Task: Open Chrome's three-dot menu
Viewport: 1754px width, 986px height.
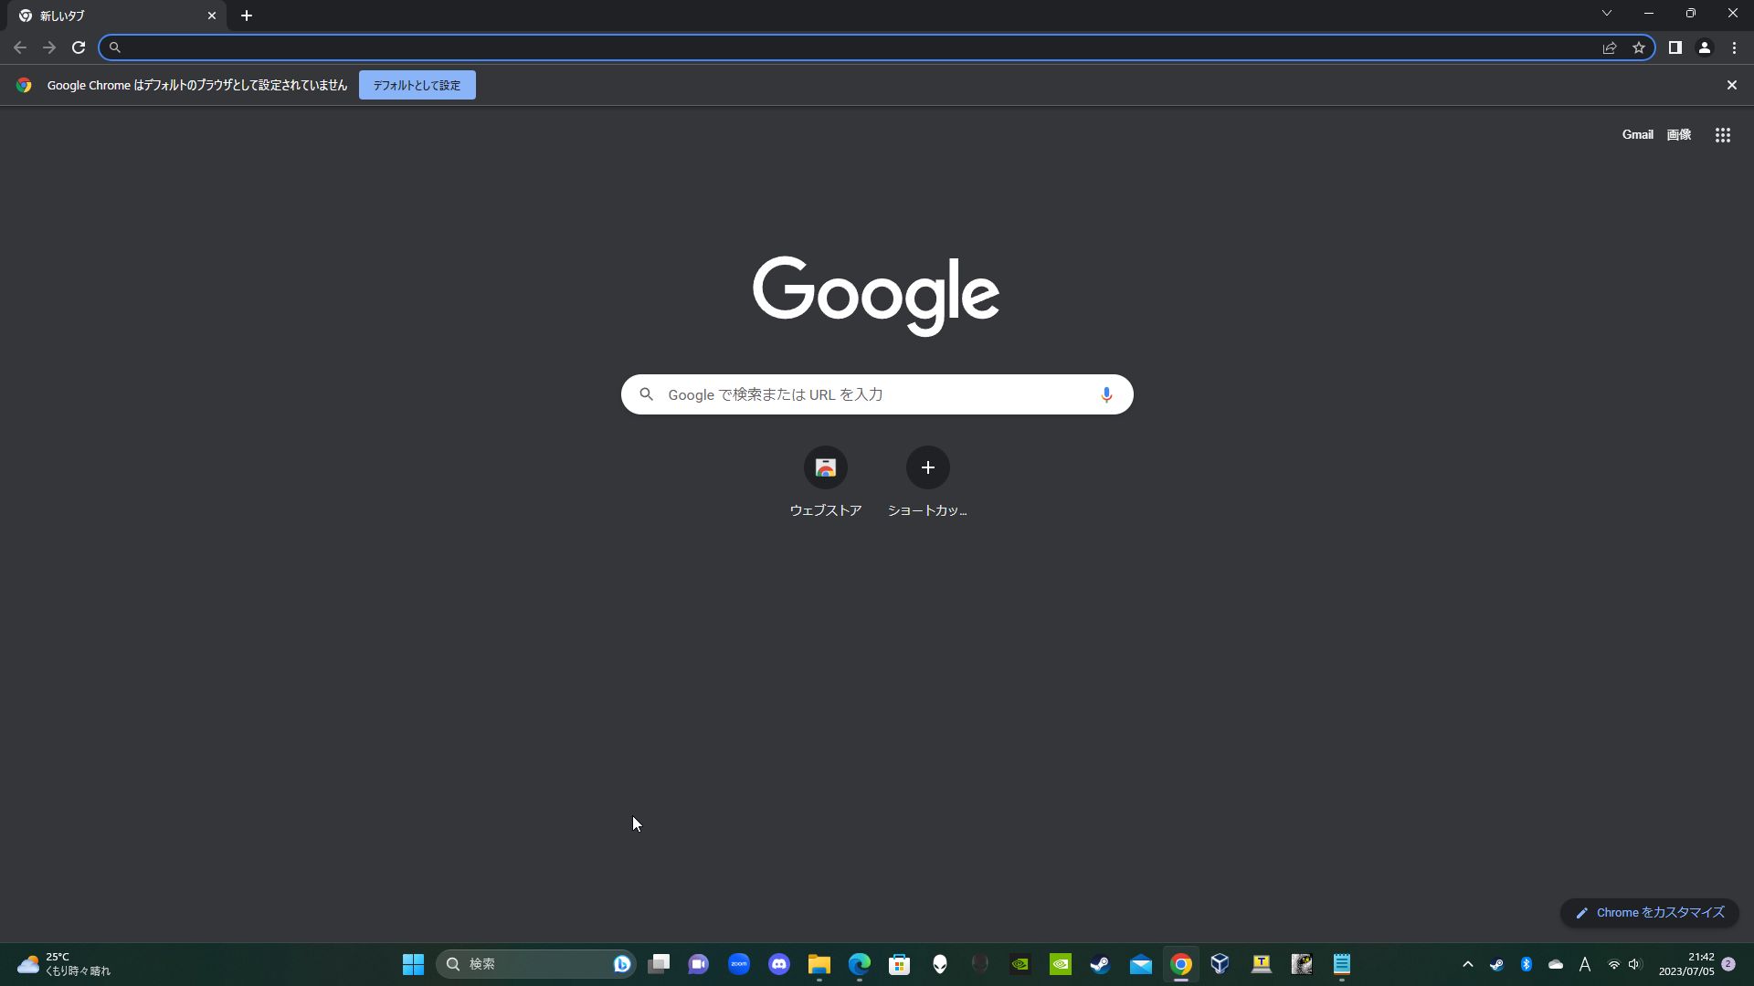Action: click(x=1734, y=47)
